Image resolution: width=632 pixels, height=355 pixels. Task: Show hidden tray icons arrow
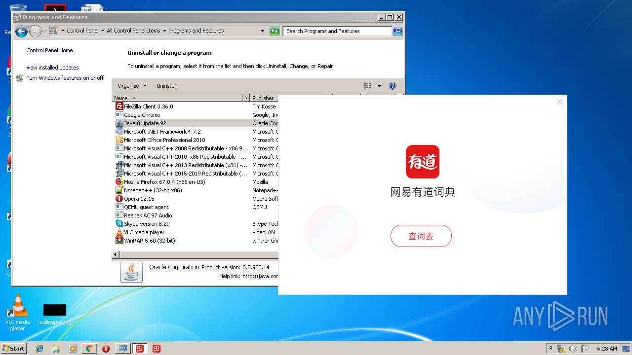coord(551,349)
